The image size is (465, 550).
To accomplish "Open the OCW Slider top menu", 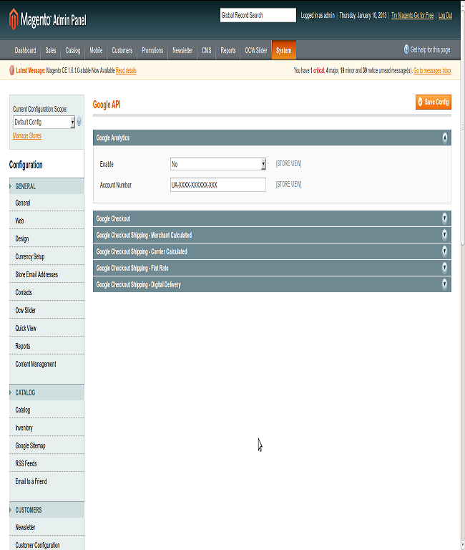I will coord(256,50).
